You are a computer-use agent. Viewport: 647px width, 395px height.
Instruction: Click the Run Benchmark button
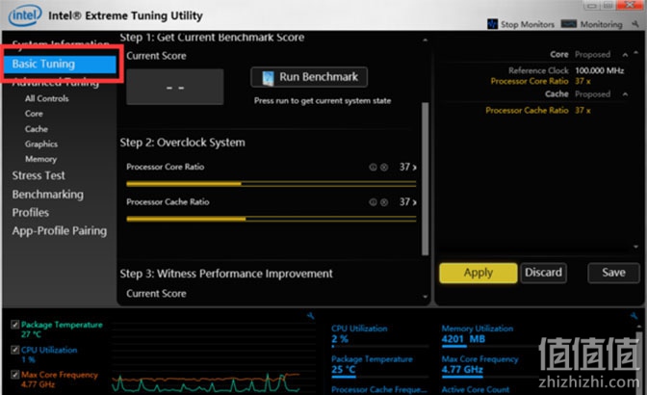click(309, 77)
